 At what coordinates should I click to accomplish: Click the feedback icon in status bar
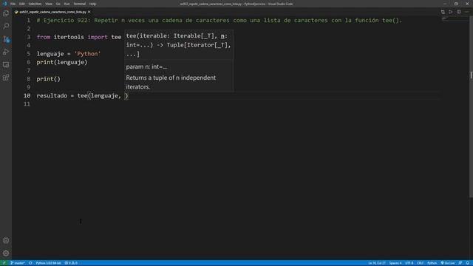click(x=460, y=263)
